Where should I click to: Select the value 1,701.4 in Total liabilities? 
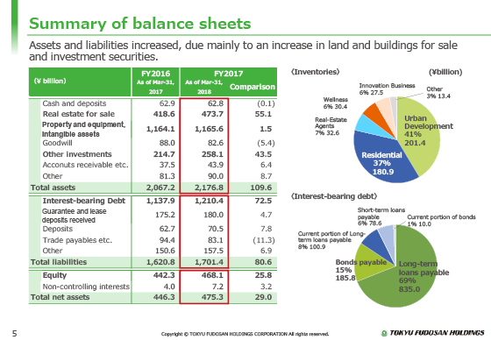(x=209, y=262)
